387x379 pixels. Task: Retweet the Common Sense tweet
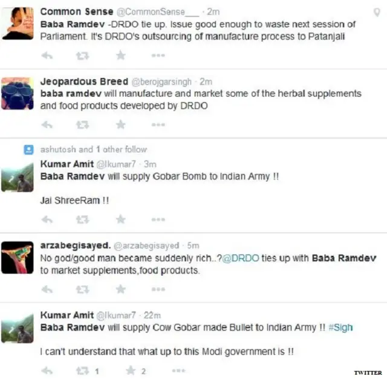[x=82, y=56]
